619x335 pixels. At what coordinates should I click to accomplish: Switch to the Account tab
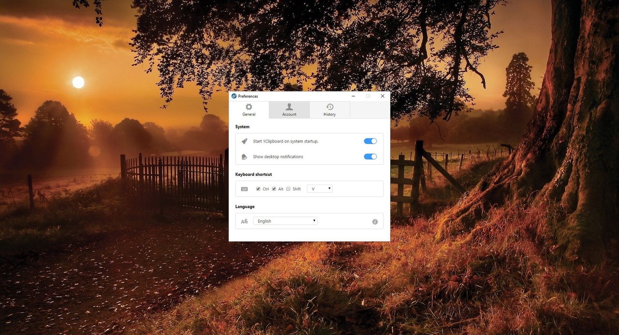point(289,110)
